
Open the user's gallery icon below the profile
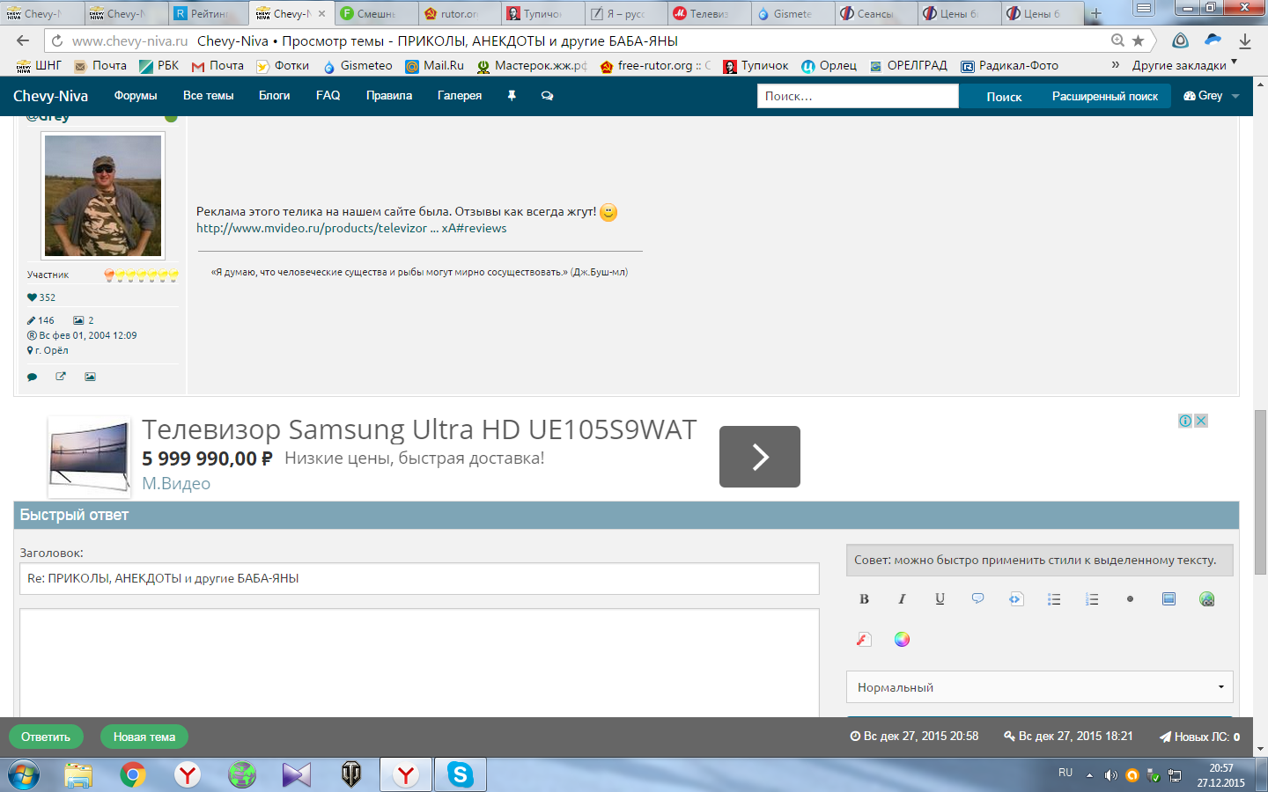(90, 377)
